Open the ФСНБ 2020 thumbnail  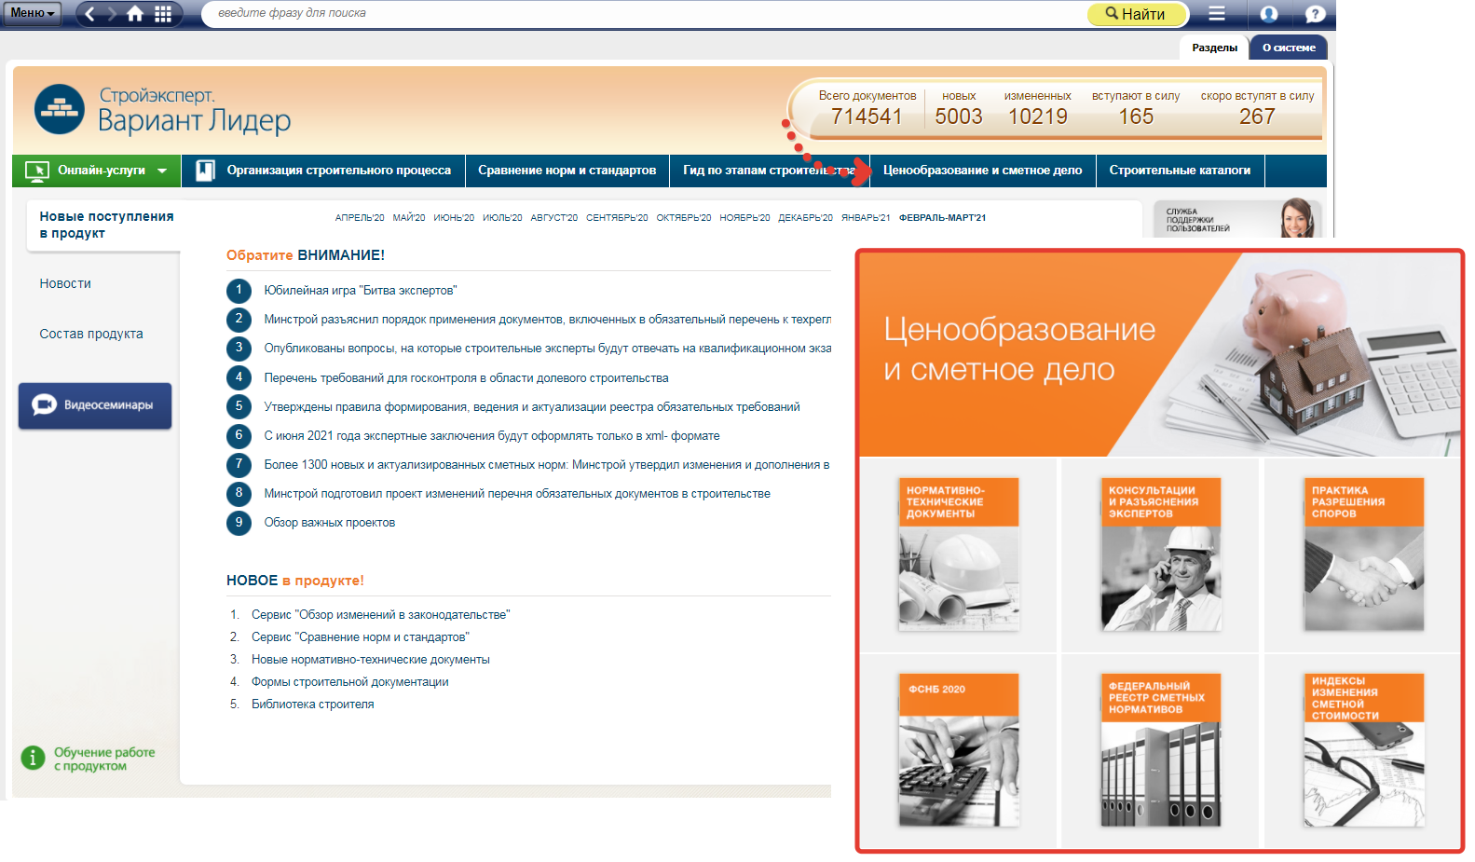(x=958, y=750)
